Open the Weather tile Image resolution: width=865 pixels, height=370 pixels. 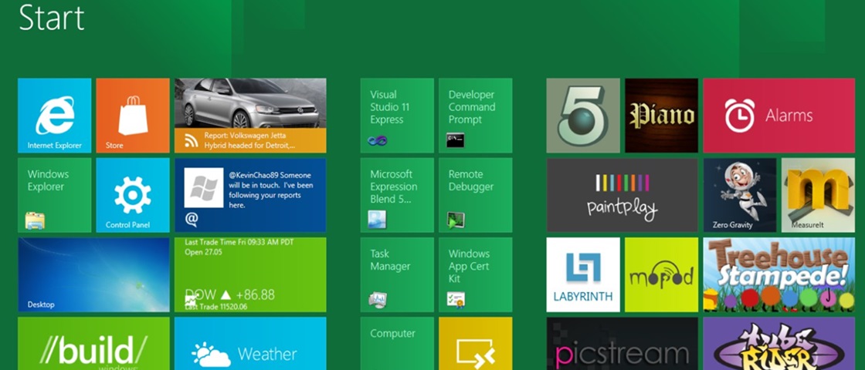[x=250, y=344]
